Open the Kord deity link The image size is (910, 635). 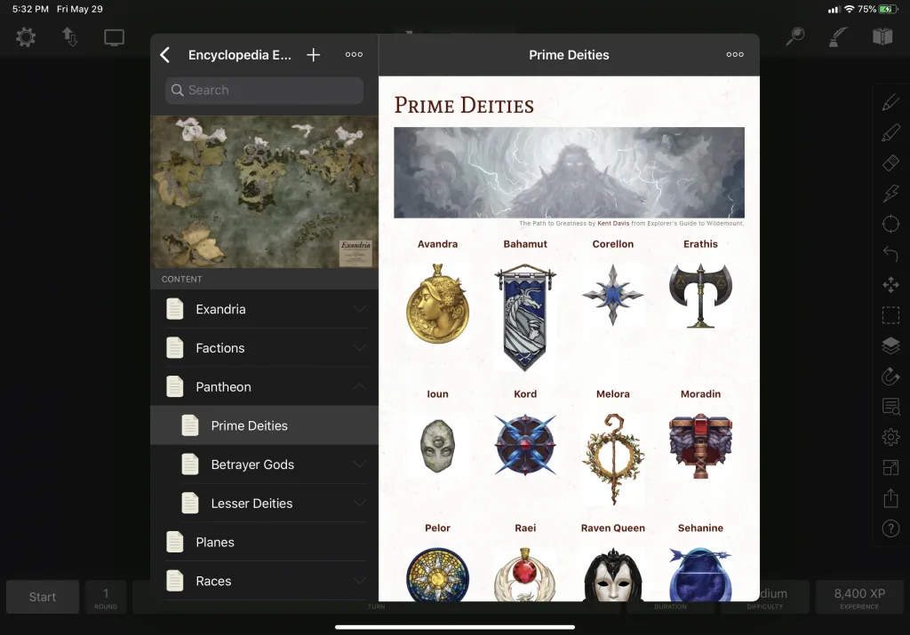point(525,393)
